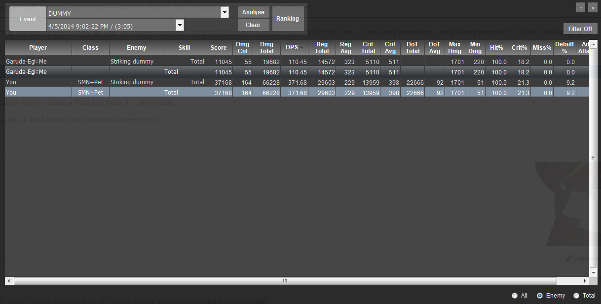Sort by the Score column header
The width and height of the screenshot is (601, 304).
click(x=219, y=48)
